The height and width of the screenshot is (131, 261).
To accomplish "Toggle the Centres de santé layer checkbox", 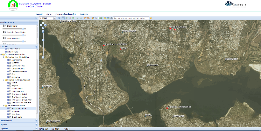I will pos(10,65).
